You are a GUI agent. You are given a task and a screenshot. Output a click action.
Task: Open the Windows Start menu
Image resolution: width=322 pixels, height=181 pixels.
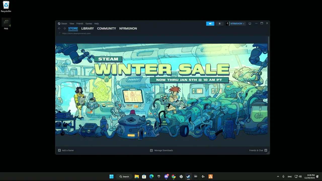click(x=111, y=176)
